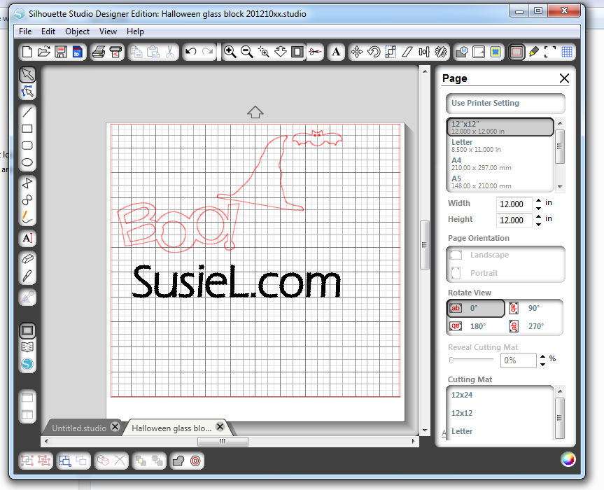Select the Rectangle drawing tool
The height and width of the screenshot is (490, 604).
pos(27,129)
